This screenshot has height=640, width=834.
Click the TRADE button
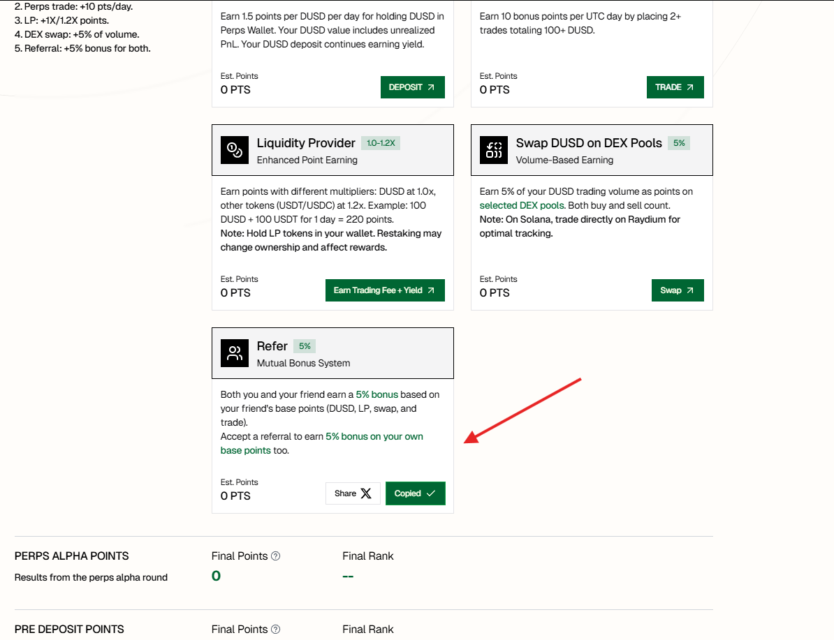point(675,87)
